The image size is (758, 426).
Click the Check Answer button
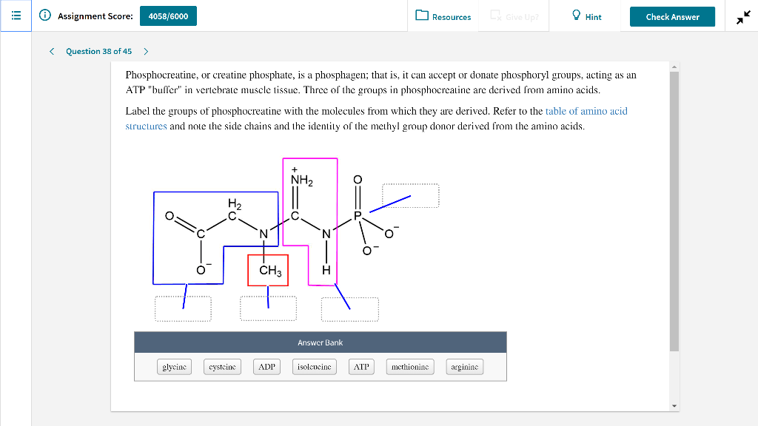point(671,16)
